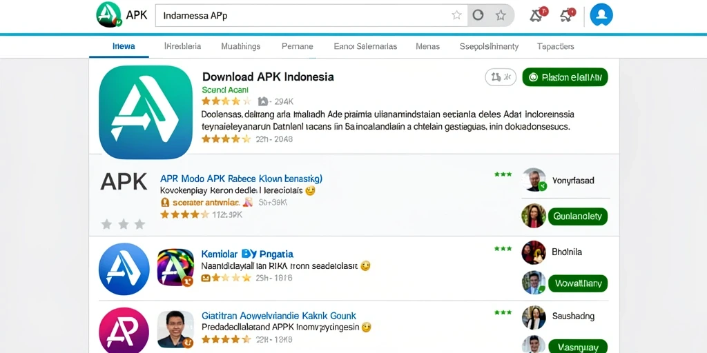Click the green three-star marker in APR Modo row
The width and height of the screenshot is (707, 353).
(503, 174)
